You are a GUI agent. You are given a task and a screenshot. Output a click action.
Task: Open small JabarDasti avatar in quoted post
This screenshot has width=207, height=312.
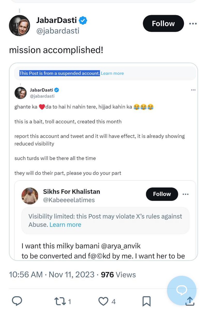[x=20, y=93]
